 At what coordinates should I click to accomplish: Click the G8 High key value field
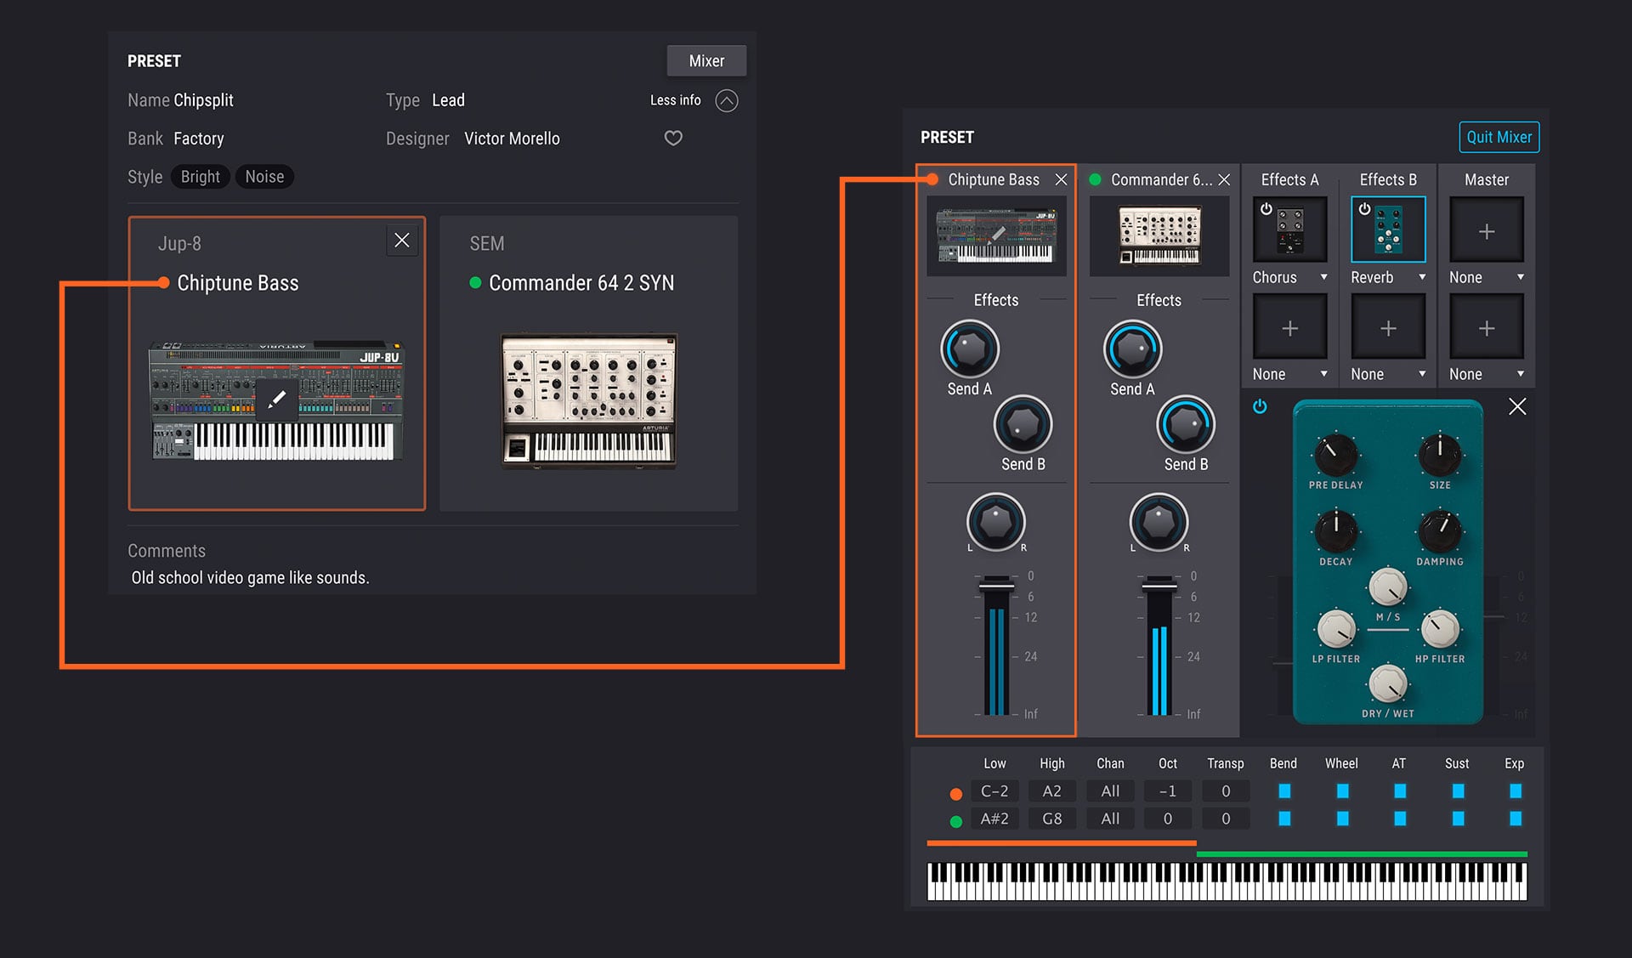coord(1051,819)
